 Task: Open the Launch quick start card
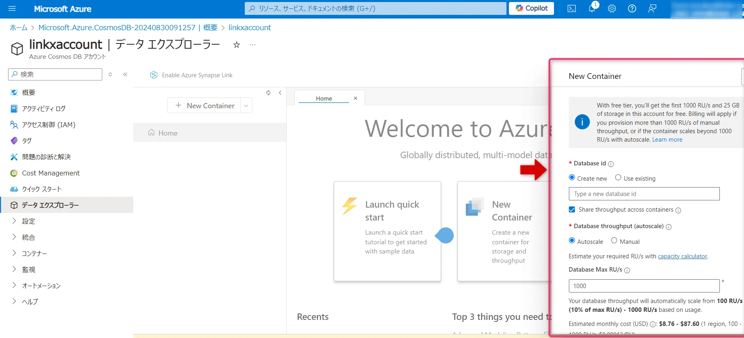pyautogui.click(x=387, y=231)
